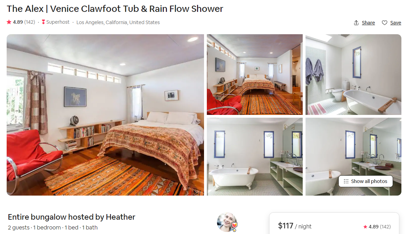Open host Heather's profile photo
The width and height of the screenshot is (407, 234).
227,222
